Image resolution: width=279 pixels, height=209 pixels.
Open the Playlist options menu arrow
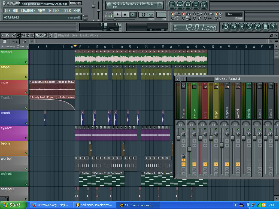point(3,35)
